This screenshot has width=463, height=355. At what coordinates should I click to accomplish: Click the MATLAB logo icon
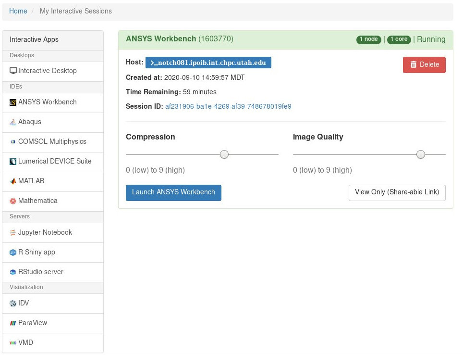13,181
